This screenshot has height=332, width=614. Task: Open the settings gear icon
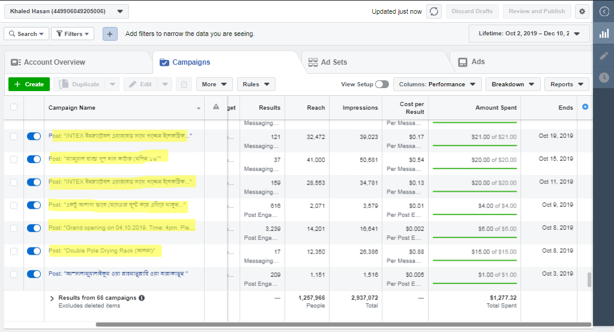click(582, 11)
